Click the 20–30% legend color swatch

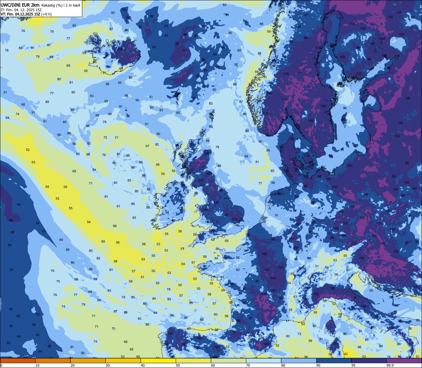[88, 360]
